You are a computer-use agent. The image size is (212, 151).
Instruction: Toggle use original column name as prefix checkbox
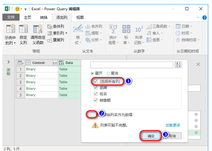[x=92, y=115]
